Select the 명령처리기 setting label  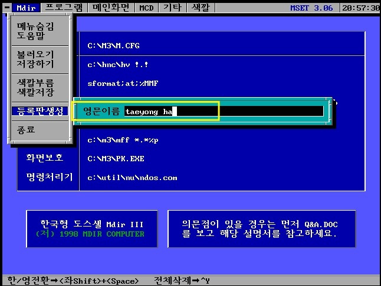(50, 177)
